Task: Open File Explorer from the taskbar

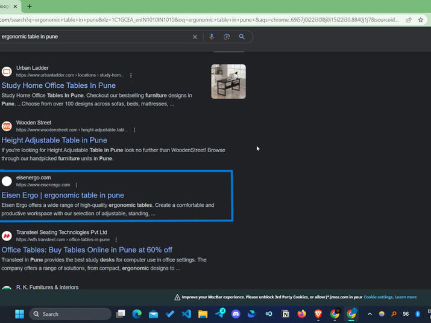Action: tap(203, 314)
